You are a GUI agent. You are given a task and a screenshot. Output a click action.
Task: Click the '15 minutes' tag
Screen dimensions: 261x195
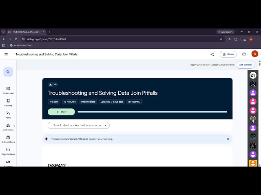tap(70, 102)
